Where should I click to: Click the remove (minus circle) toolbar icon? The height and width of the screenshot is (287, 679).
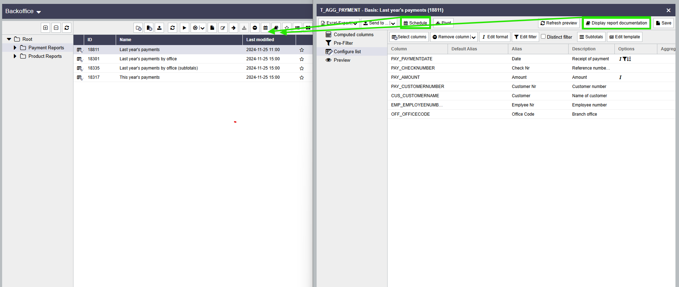[255, 28]
